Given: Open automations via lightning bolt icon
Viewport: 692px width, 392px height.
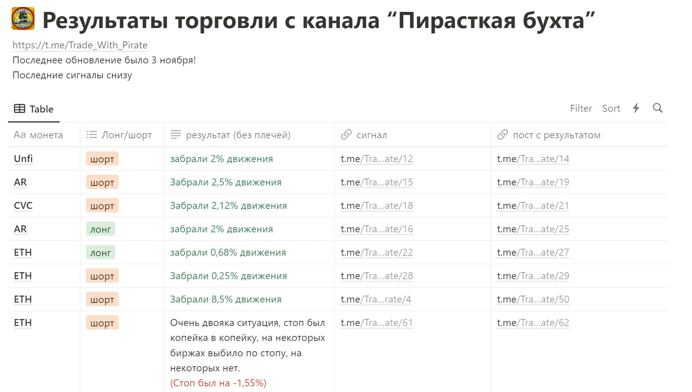Looking at the screenshot, I should 636,108.
